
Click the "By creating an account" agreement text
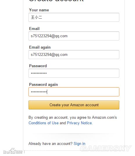(73, 118)
